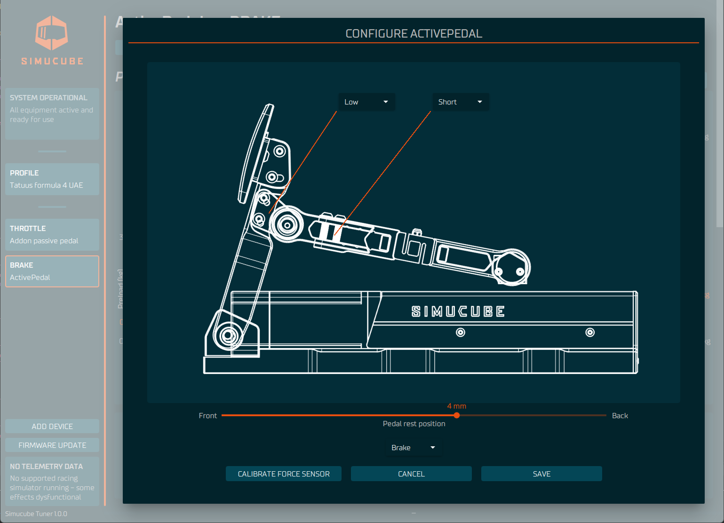Click the 'Pedal rest position' label
Image resolution: width=724 pixels, height=523 pixels.
tap(414, 424)
